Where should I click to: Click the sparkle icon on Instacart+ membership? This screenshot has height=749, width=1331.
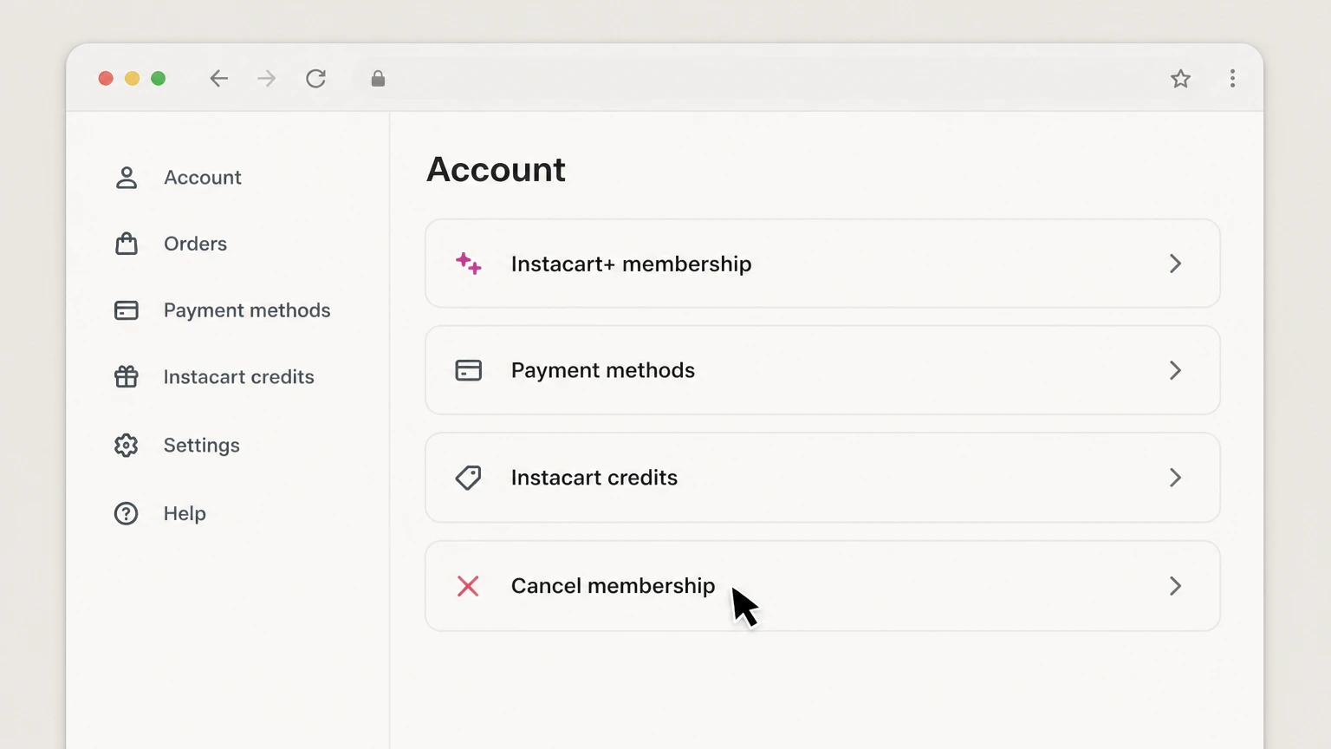469,264
